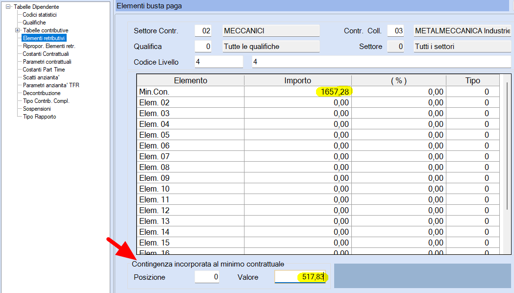Select Decontribuzione in the tree
Image resolution: width=514 pixels, height=293 pixels.
(x=42, y=94)
